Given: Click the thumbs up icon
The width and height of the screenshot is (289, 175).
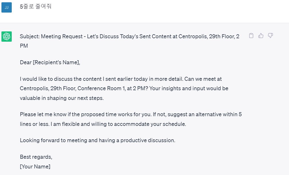Looking at the screenshot, I should coord(261,36).
